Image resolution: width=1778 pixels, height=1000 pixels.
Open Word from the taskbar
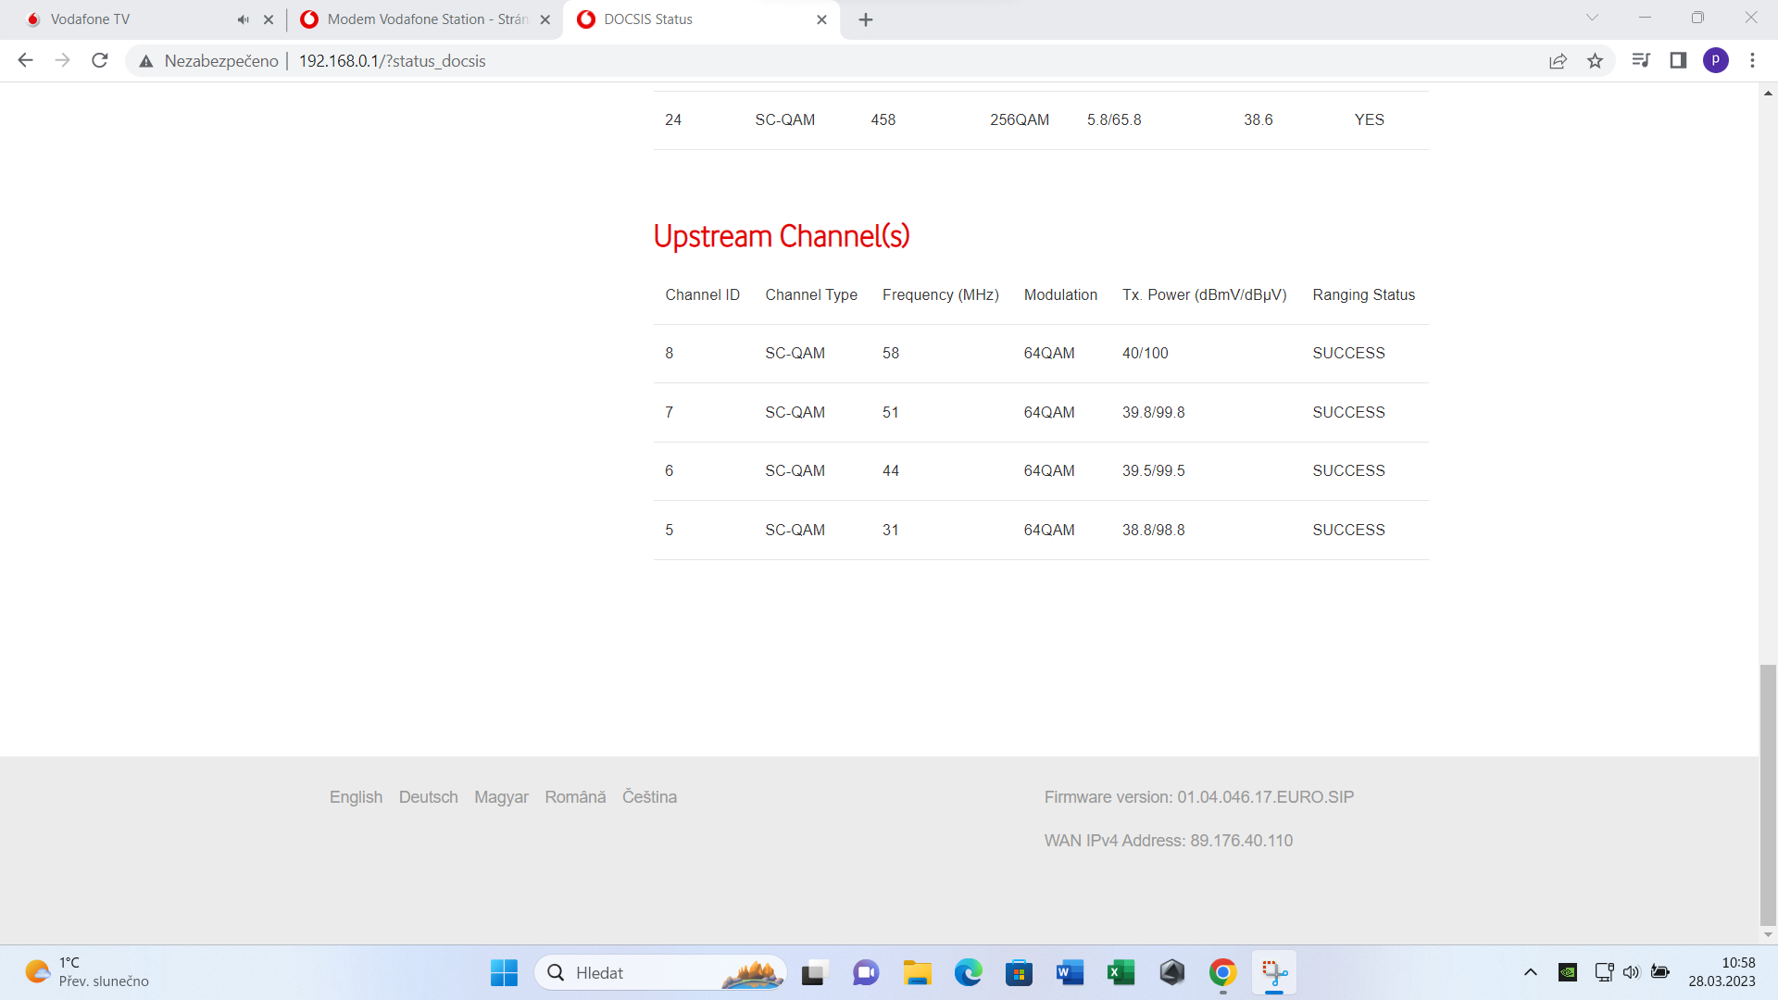[x=1070, y=973]
